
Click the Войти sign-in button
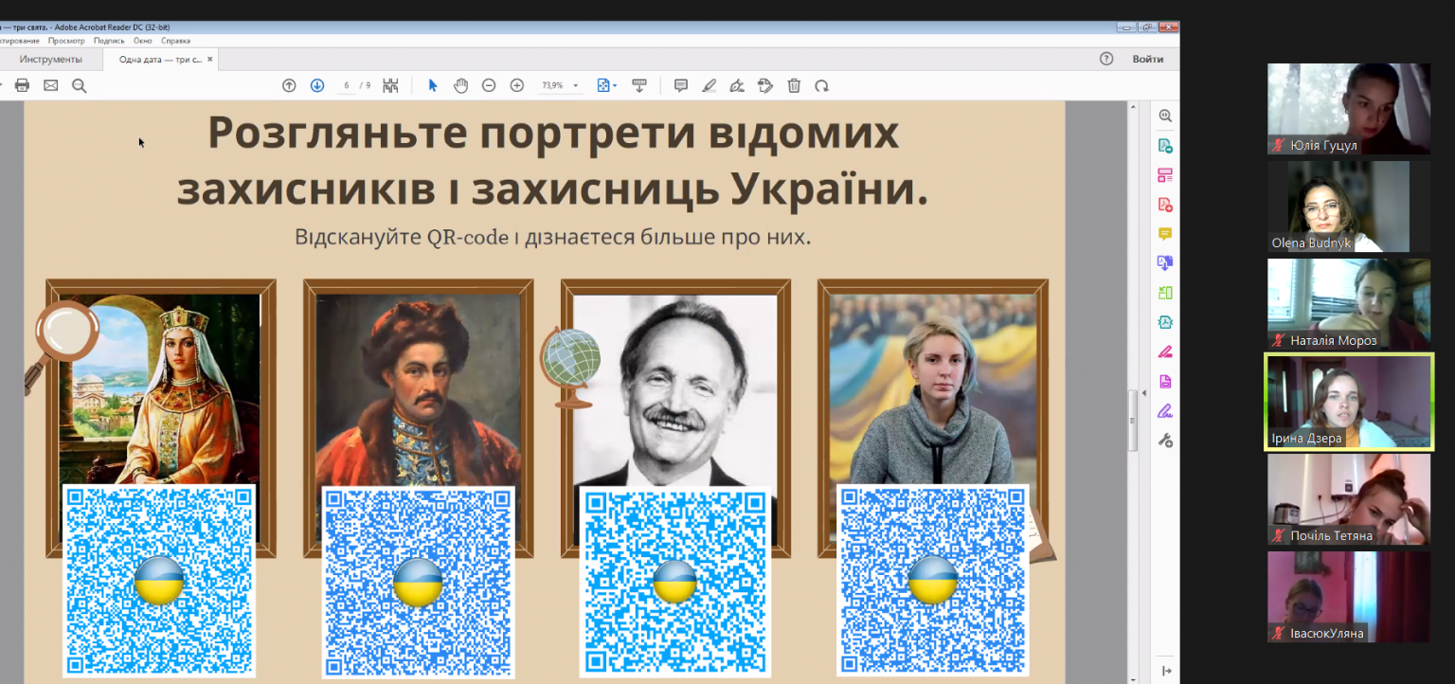pyautogui.click(x=1148, y=59)
